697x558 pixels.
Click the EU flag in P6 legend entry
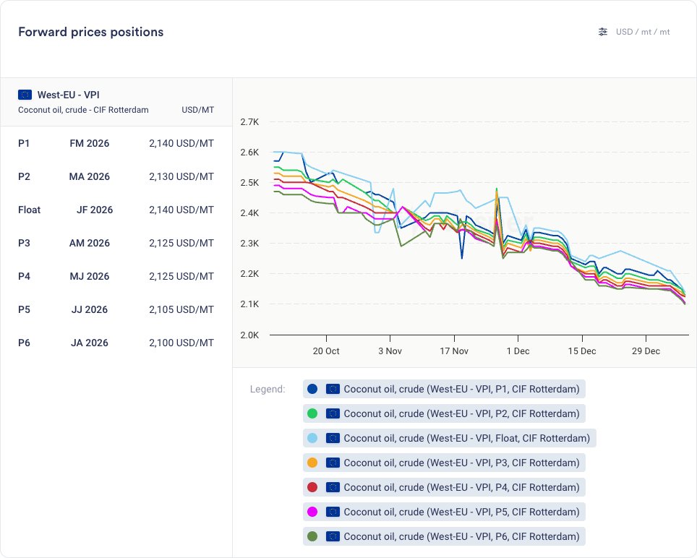333,536
